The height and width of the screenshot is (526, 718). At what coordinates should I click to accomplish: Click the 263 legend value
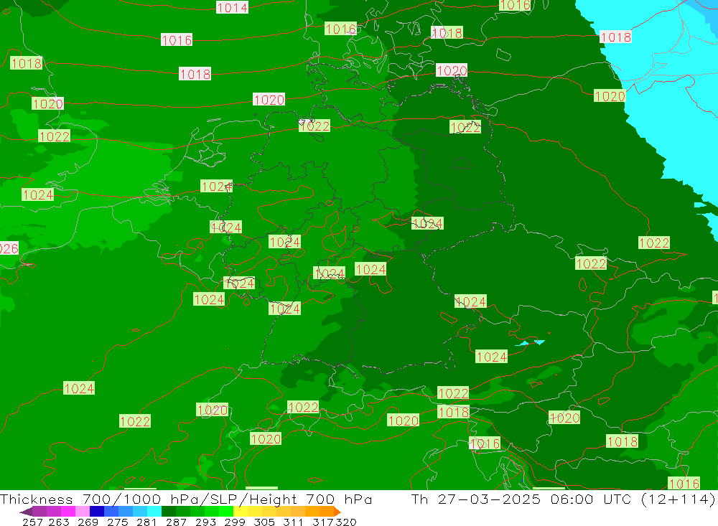tap(59, 522)
